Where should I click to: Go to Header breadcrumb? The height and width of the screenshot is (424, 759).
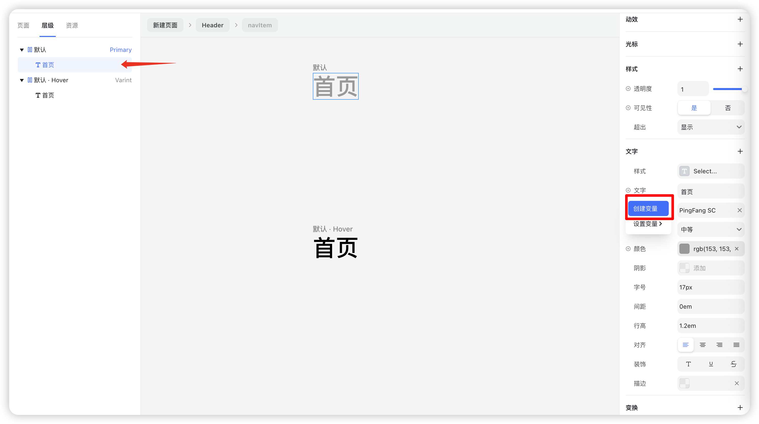tap(212, 25)
